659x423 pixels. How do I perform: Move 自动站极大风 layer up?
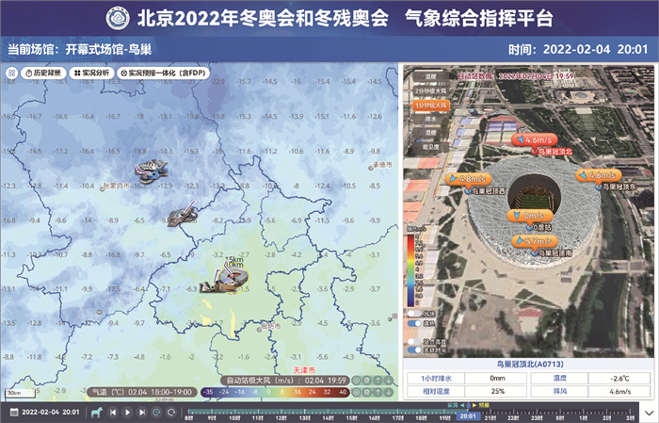[x=378, y=381]
